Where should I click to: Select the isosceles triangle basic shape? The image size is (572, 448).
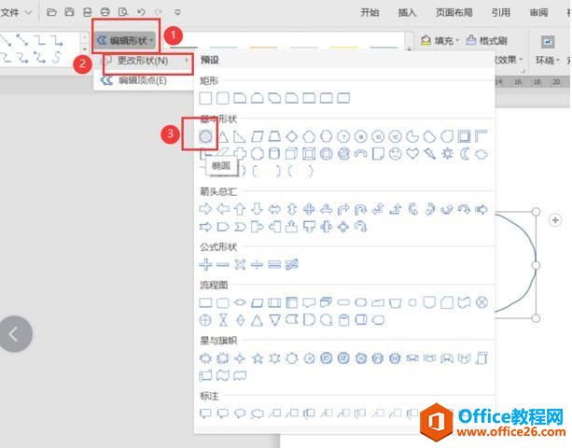[222, 136]
